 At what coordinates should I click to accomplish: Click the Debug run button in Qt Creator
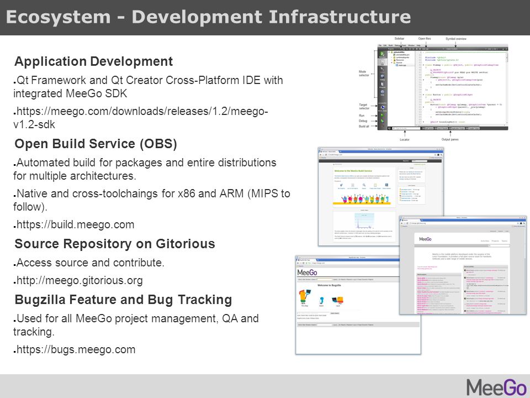382,121
